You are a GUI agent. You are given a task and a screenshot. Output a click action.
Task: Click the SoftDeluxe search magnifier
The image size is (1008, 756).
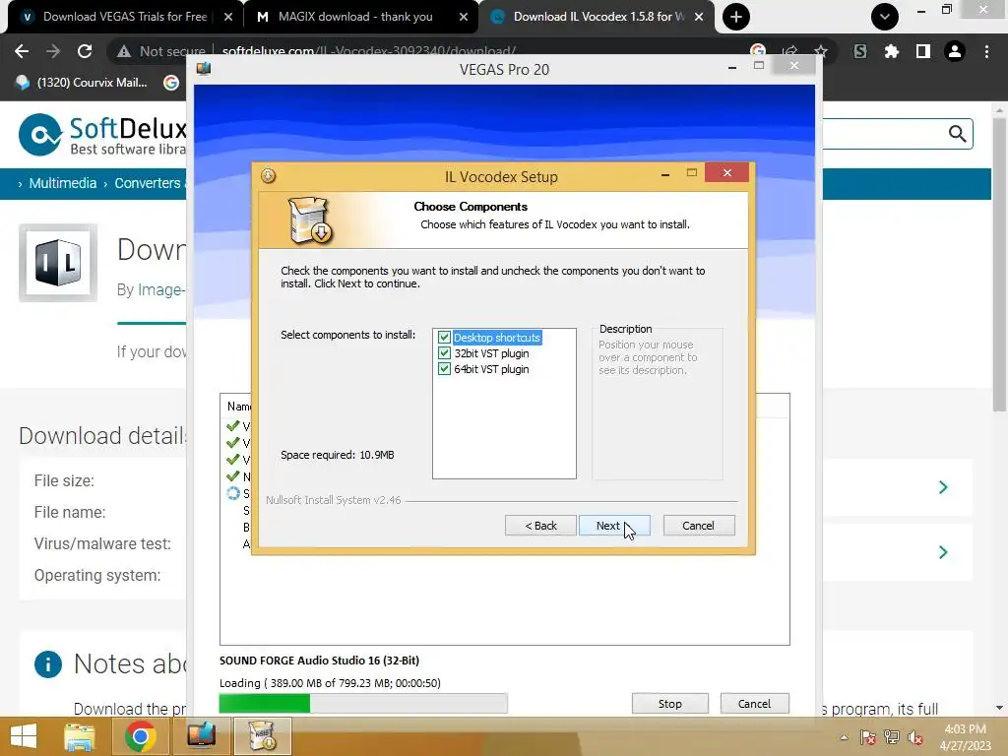(957, 134)
